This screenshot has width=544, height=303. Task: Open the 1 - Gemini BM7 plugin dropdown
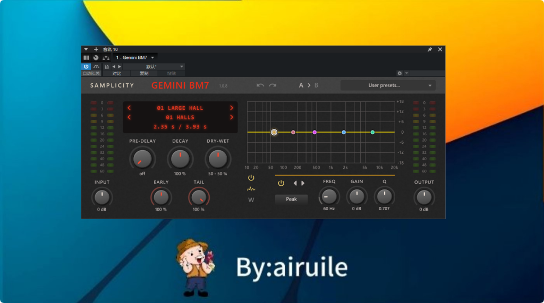135,57
